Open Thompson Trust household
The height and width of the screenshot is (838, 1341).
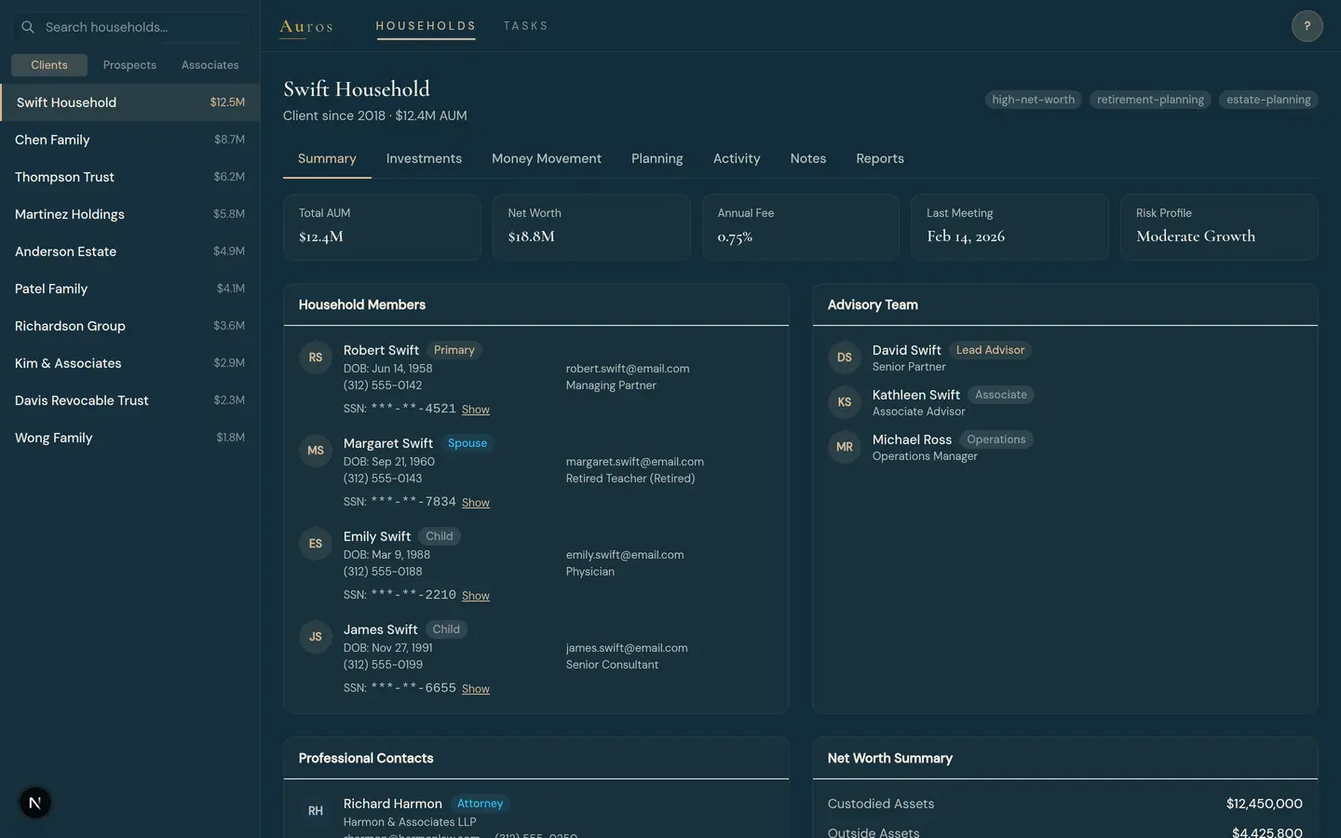130,177
